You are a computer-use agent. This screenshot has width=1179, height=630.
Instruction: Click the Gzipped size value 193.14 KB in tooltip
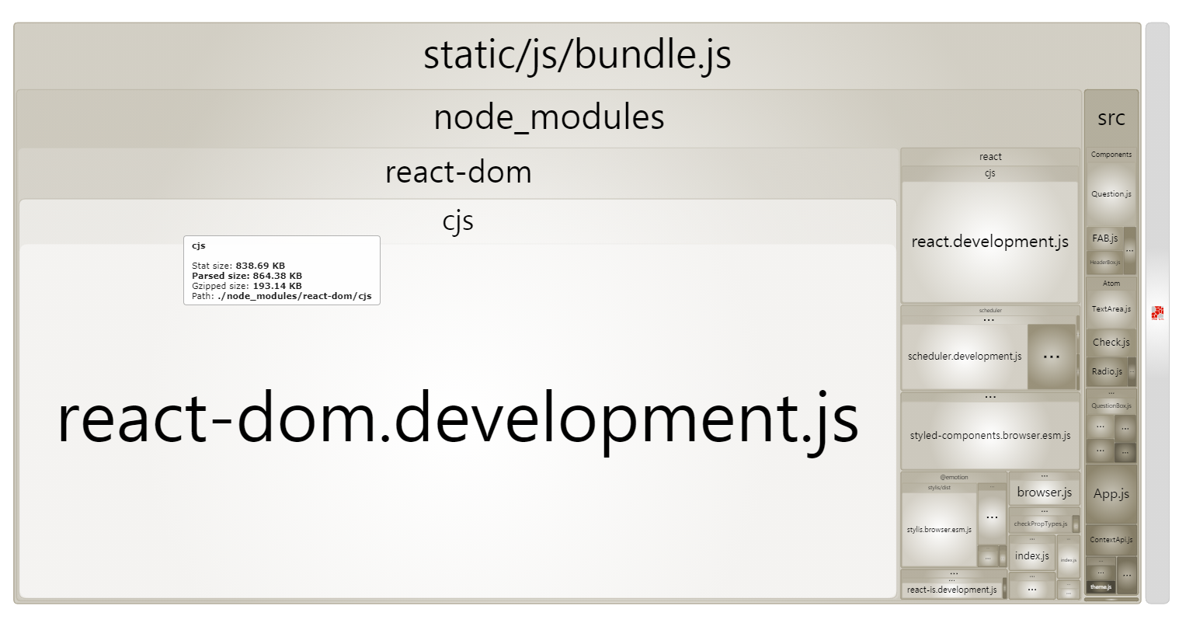tap(277, 286)
